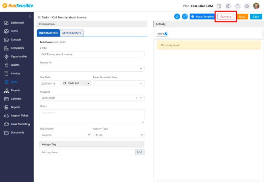Mark task as favorite with star icon

177,16
